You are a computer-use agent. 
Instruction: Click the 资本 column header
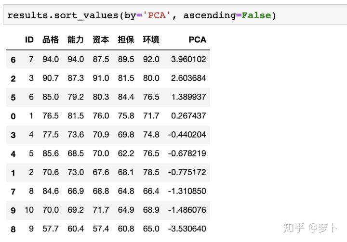[101, 40]
